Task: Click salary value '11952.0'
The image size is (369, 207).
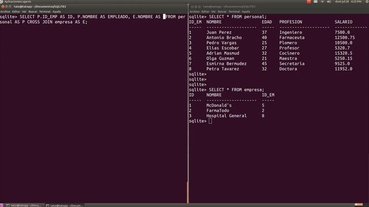Action: (x=344, y=69)
